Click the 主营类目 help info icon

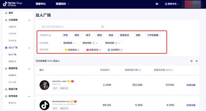(x=50, y=35)
